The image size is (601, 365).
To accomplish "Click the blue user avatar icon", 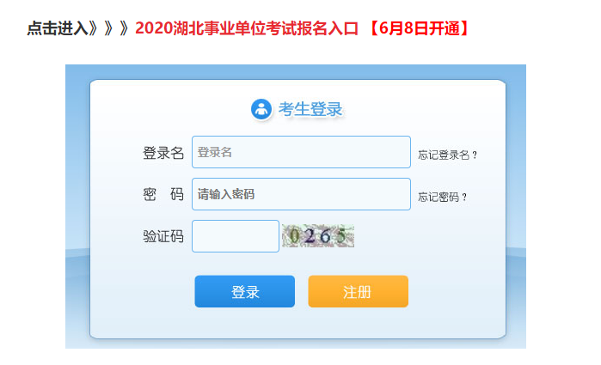I will pyautogui.click(x=261, y=109).
